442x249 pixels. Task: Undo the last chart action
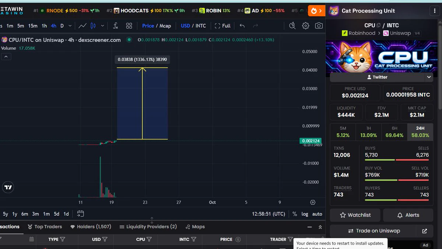pyautogui.click(x=242, y=26)
